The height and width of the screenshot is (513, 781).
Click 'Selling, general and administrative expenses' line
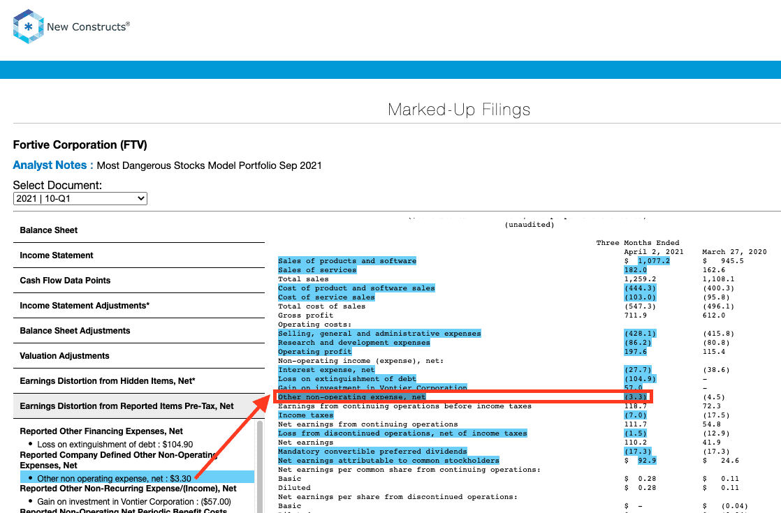(x=379, y=334)
